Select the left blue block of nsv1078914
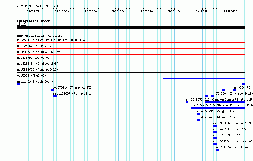Viewport: 253px width, 161px height. tap(52, 90)
